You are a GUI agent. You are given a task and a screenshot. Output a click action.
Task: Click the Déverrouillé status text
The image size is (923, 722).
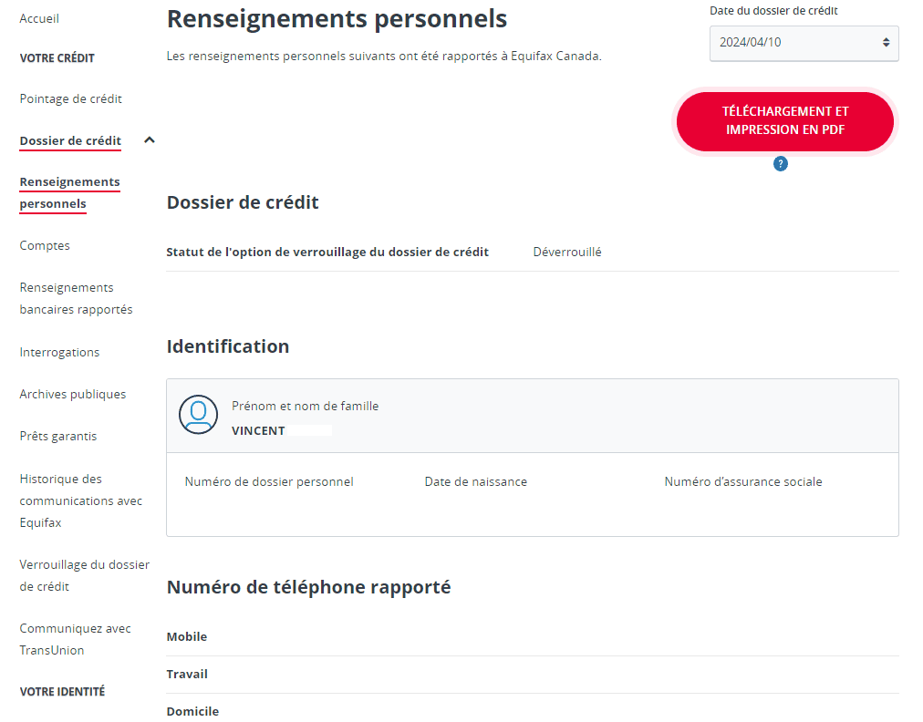pyautogui.click(x=567, y=251)
